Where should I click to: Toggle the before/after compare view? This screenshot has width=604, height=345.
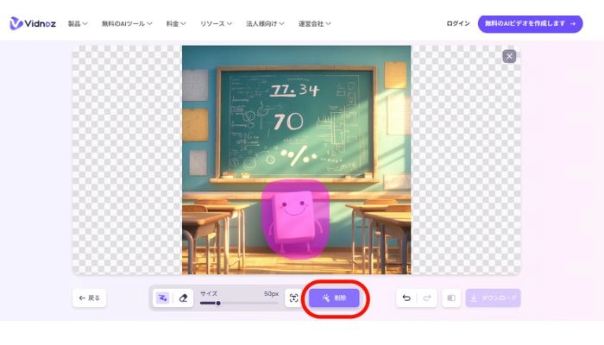(x=450, y=298)
